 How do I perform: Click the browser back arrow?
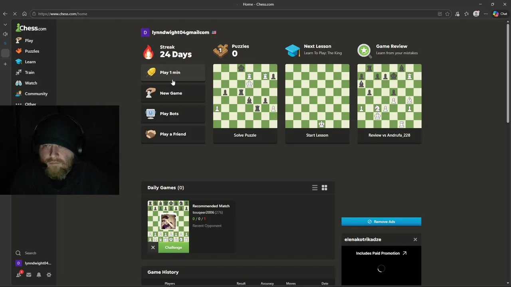click(5, 14)
